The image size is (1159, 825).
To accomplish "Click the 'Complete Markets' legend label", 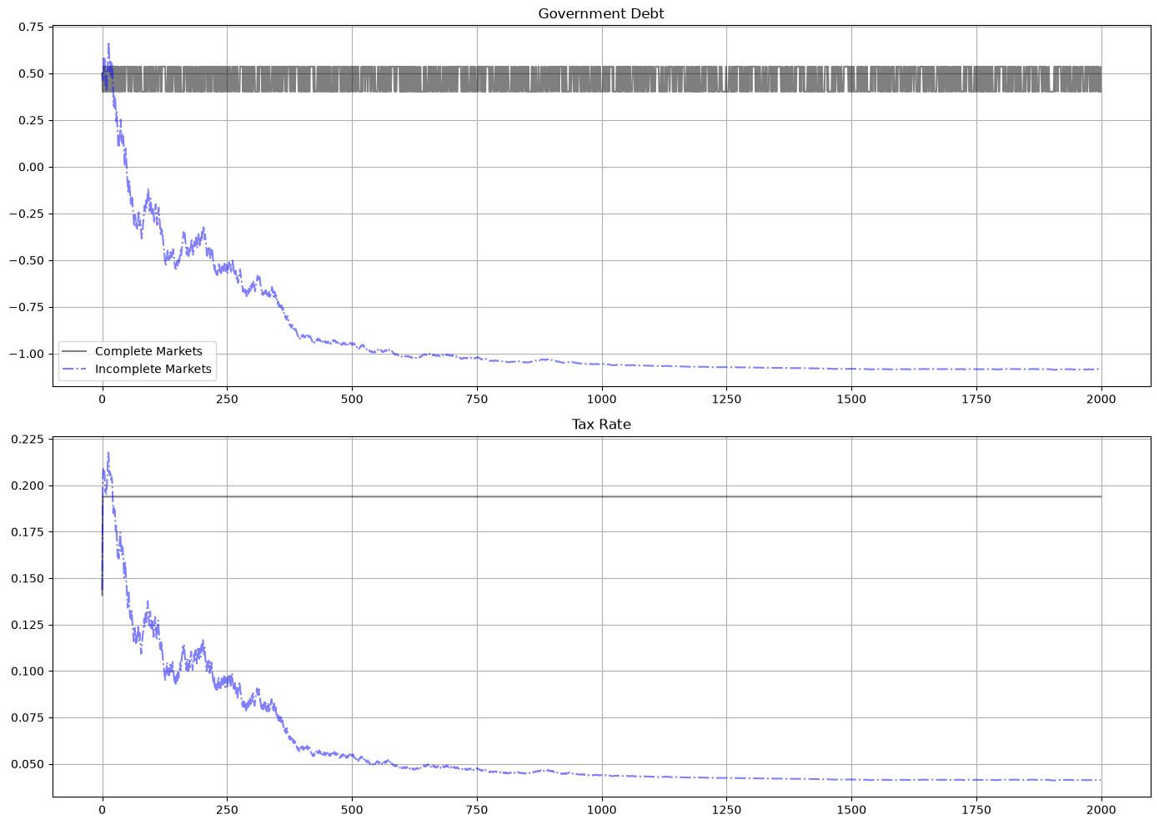I will click(x=148, y=351).
